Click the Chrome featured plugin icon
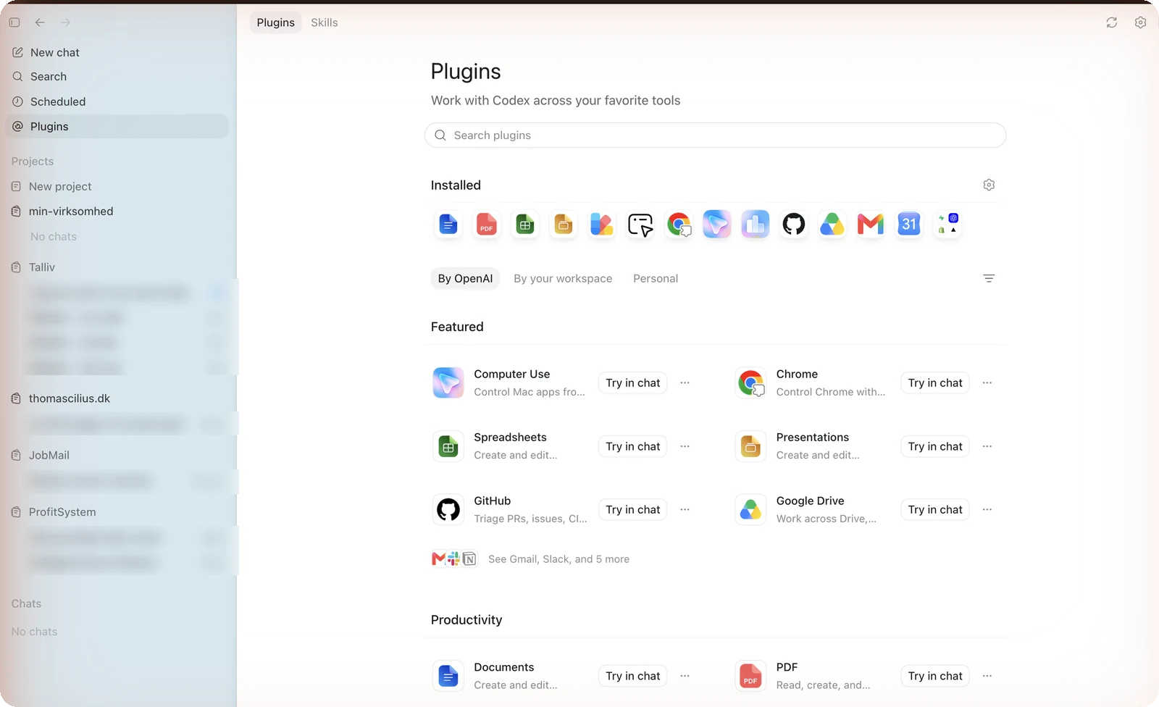The height and width of the screenshot is (707, 1159). pyautogui.click(x=750, y=382)
